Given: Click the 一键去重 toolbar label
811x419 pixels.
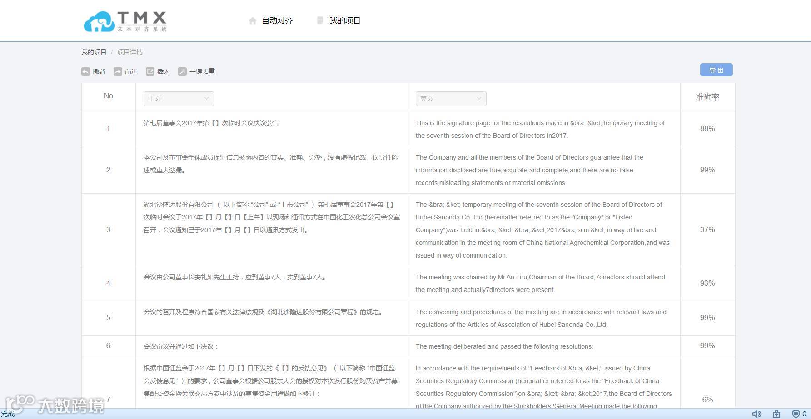Looking at the screenshot, I should pyautogui.click(x=202, y=72).
